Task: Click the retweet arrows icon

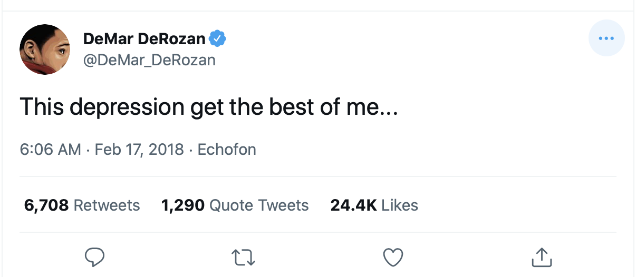Action: pyautogui.click(x=244, y=257)
